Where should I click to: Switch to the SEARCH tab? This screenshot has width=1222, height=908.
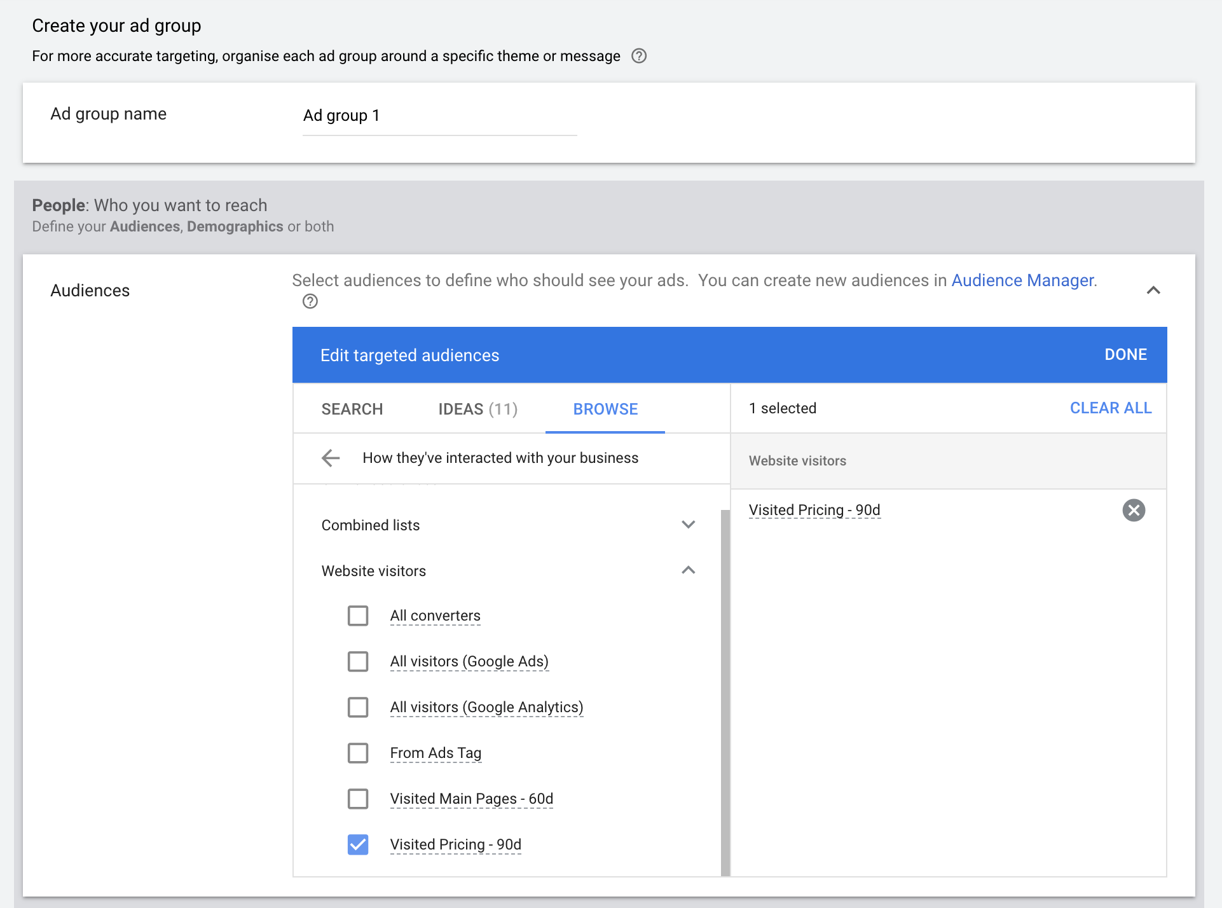[x=352, y=409]
